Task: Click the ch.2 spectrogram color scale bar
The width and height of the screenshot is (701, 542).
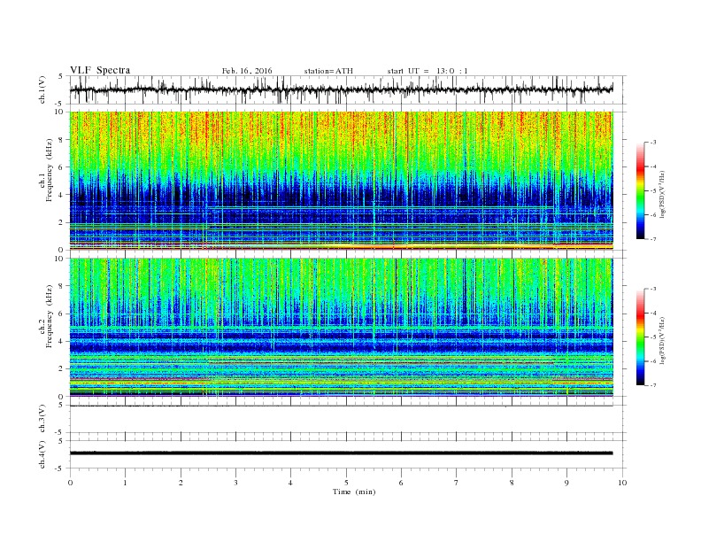Action: click(x=640, y=337)
